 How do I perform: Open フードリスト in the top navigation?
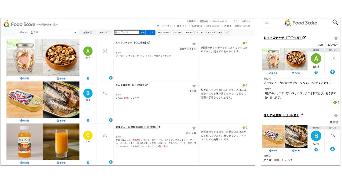click(x=164, y=26)
